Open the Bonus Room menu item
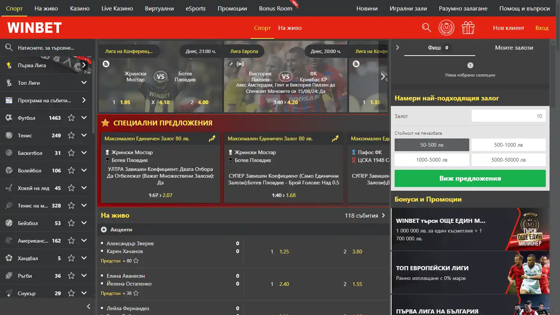 (276, 8)
